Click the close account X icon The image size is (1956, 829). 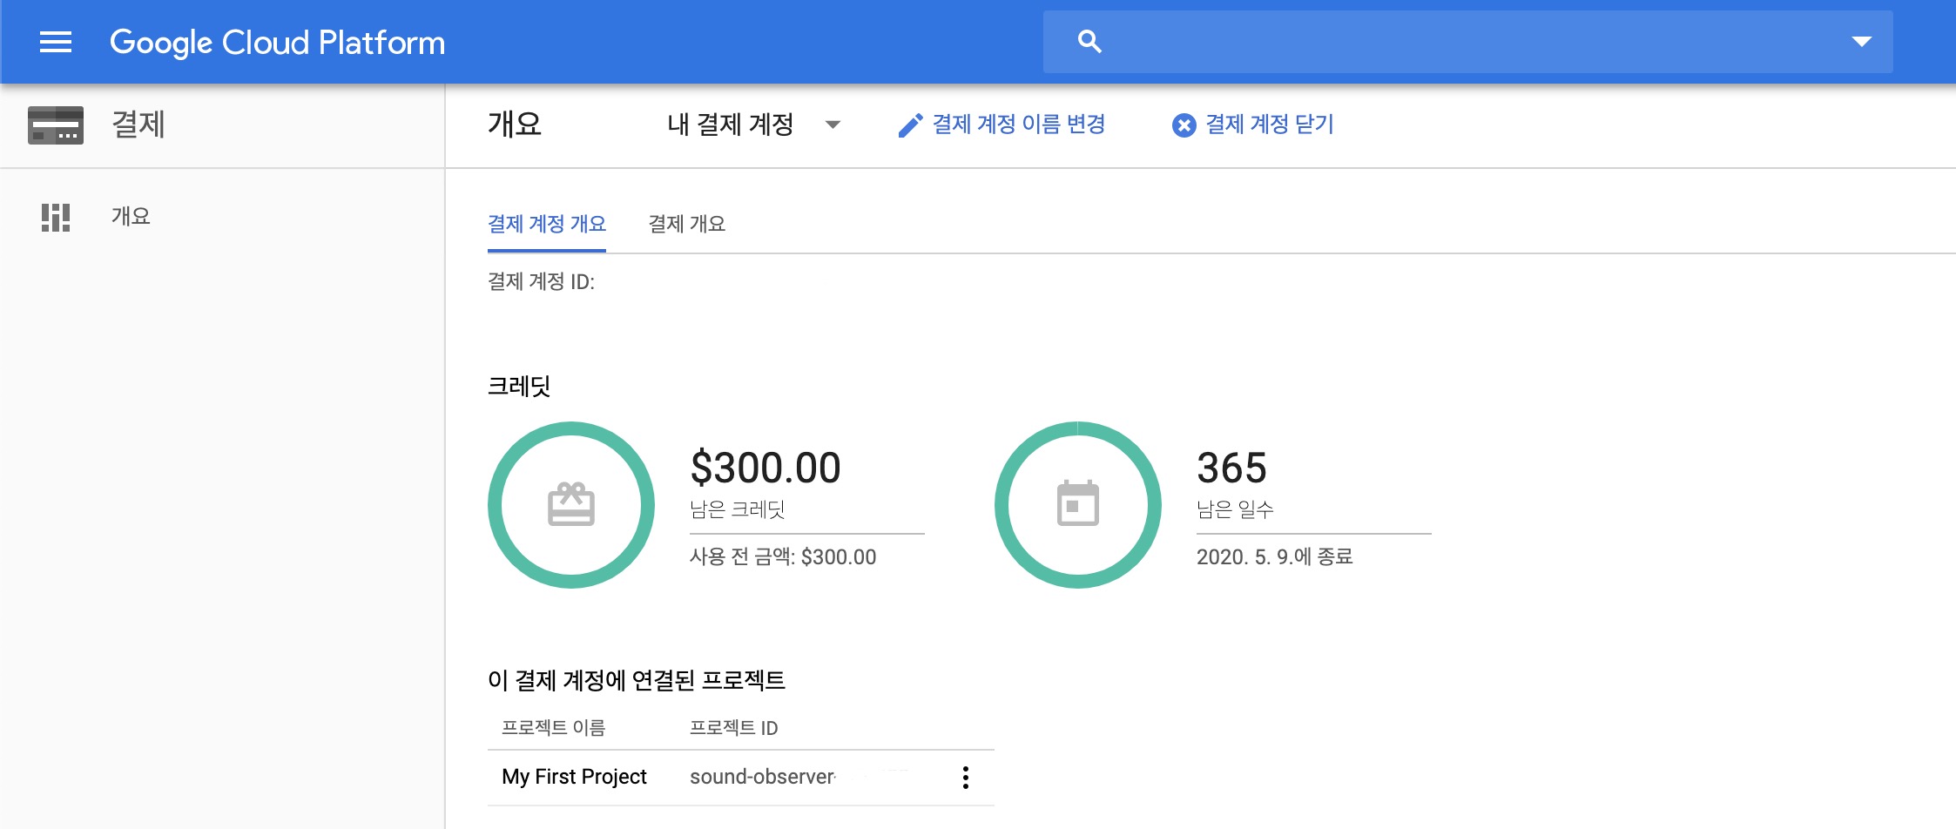click(x=1184, y=125)
